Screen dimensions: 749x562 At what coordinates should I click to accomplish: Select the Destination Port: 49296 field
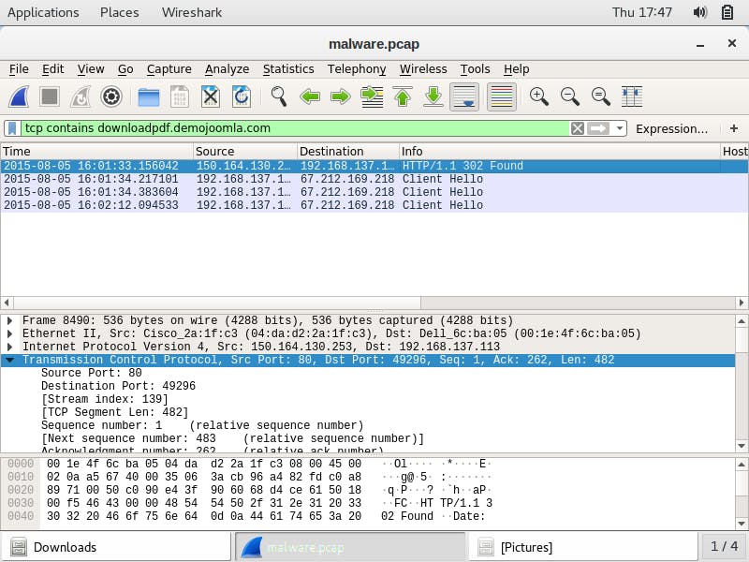coord(119,386)
